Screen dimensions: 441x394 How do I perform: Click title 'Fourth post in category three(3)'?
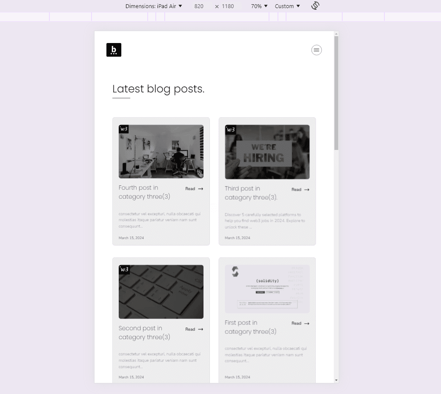[144, 192]
